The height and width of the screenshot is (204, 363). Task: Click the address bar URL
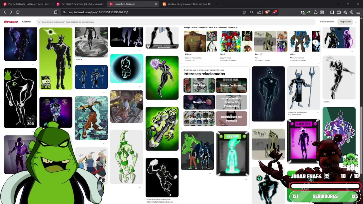tap(98, 12)
